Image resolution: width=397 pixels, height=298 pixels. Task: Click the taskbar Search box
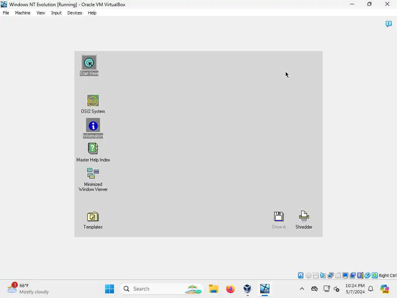[162, 289]
